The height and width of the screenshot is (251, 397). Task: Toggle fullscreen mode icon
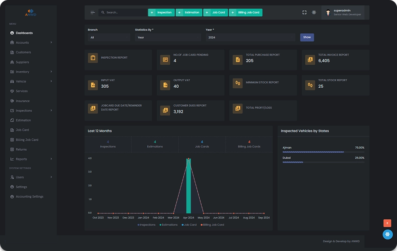coord(304,13)
